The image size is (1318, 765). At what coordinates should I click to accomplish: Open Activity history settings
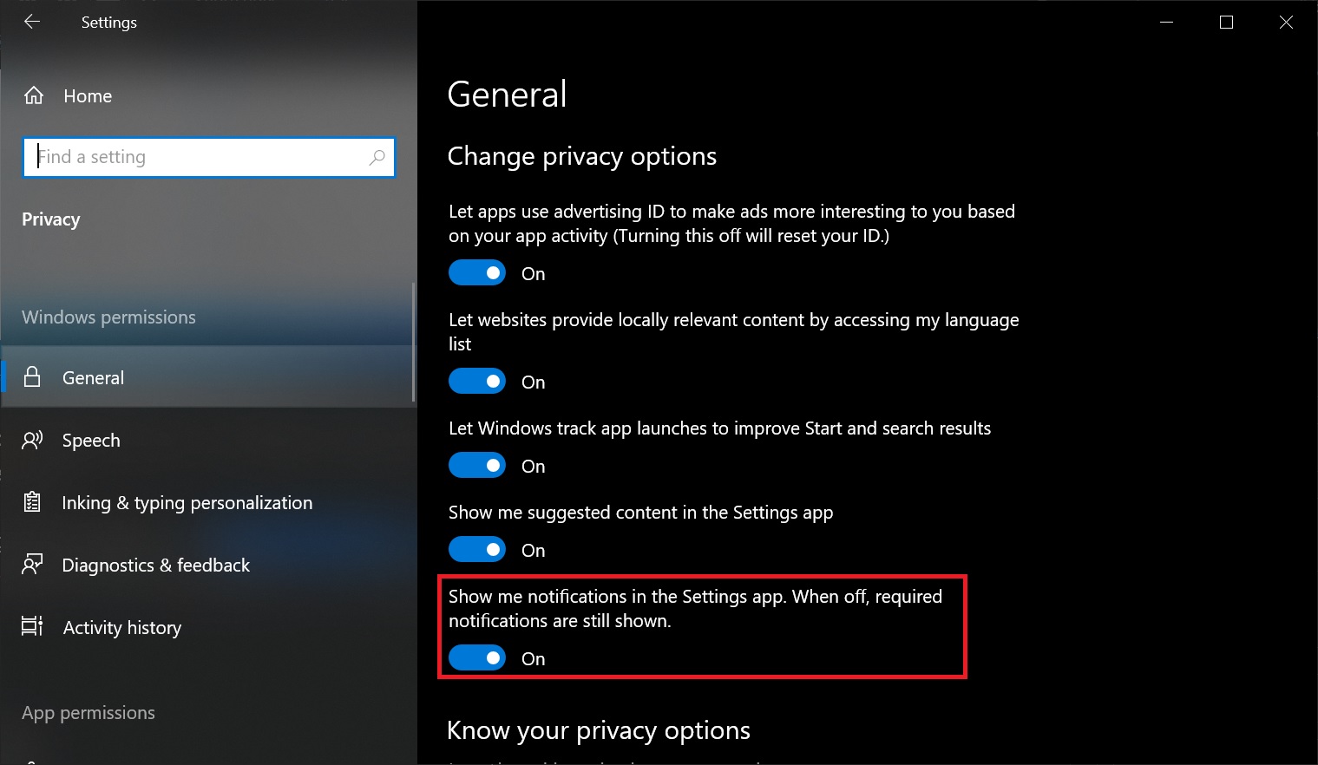208,627
